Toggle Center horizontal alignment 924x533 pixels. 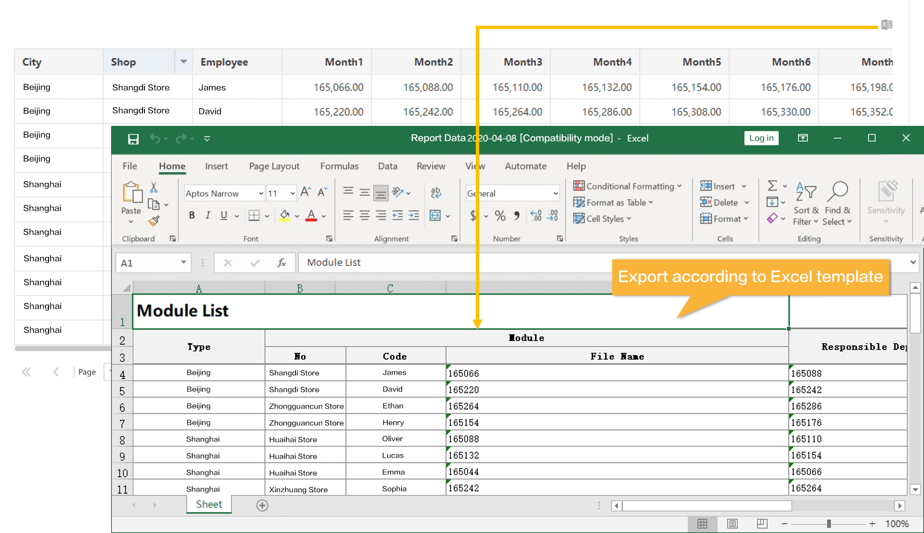pos(365,215)
